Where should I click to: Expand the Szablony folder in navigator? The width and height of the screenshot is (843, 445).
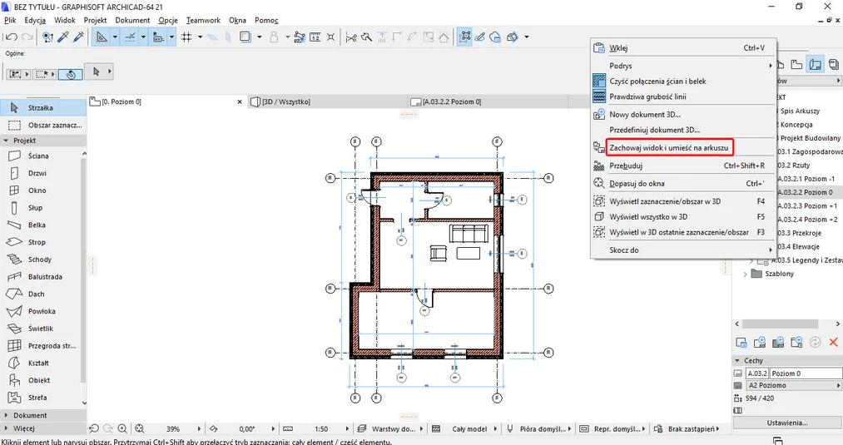[745, 274]
